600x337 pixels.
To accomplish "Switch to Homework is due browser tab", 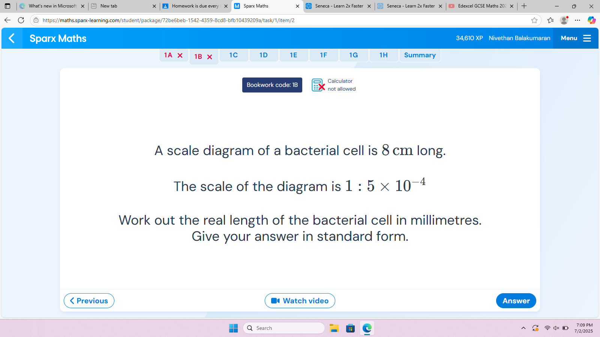I will (x=195, y=6).
